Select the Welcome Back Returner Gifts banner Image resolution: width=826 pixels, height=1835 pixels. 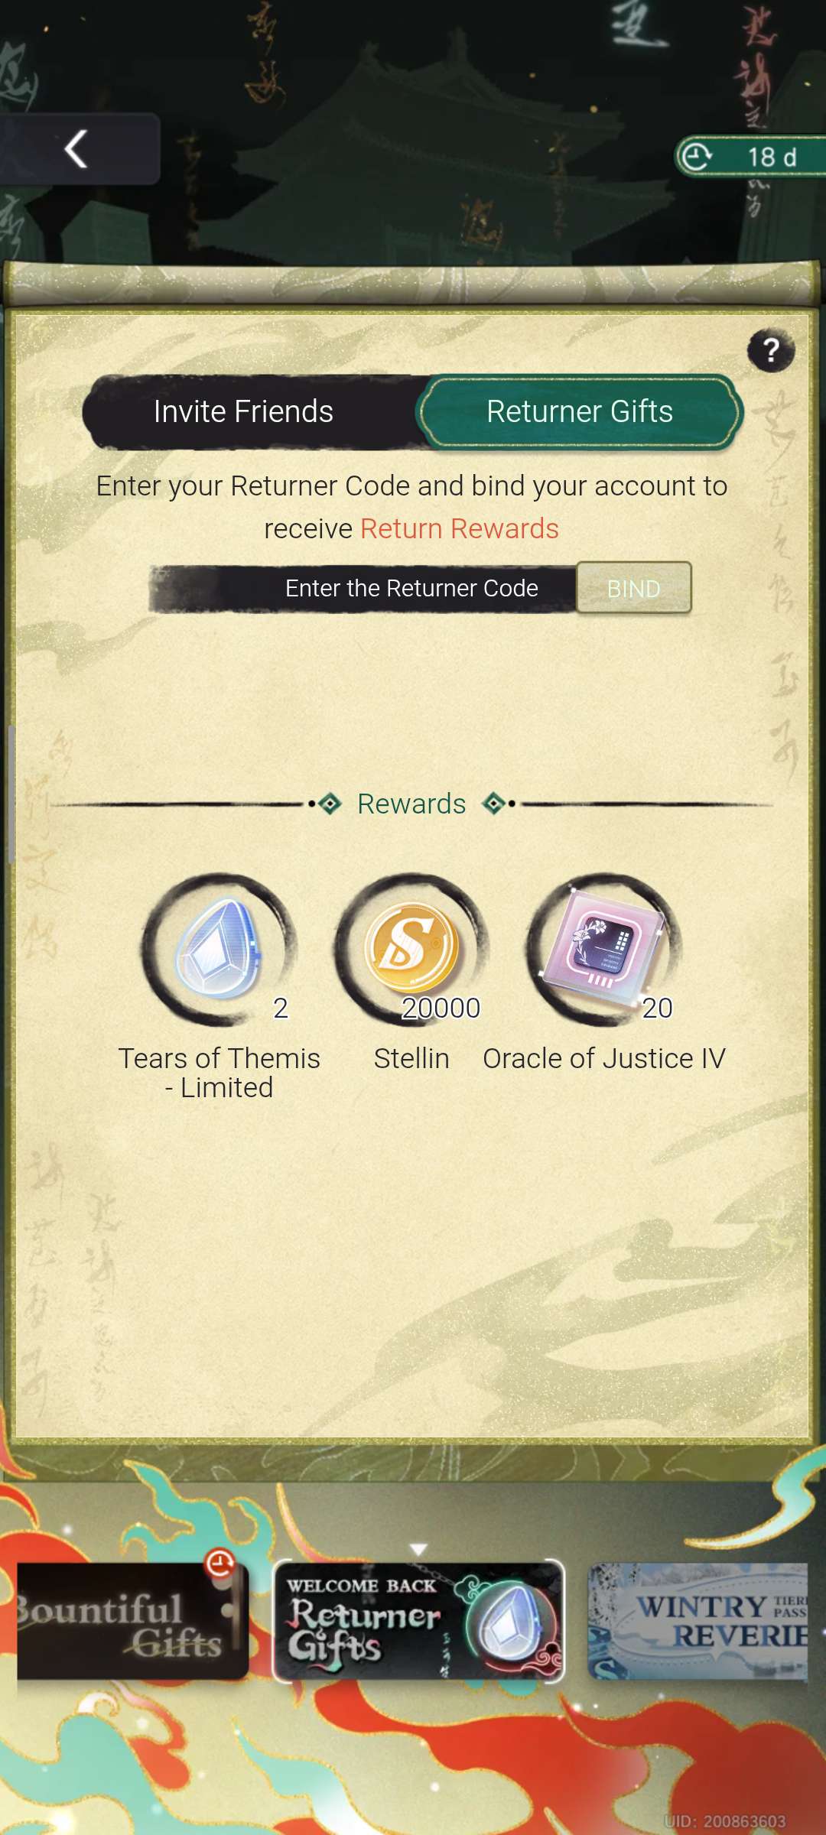click(x=418, y=1620)
